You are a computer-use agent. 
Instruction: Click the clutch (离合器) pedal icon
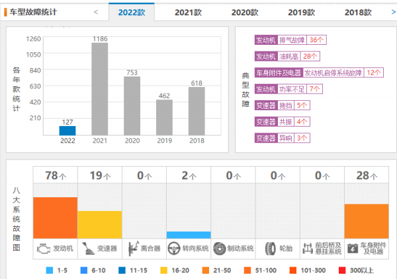tap(134, 249)
